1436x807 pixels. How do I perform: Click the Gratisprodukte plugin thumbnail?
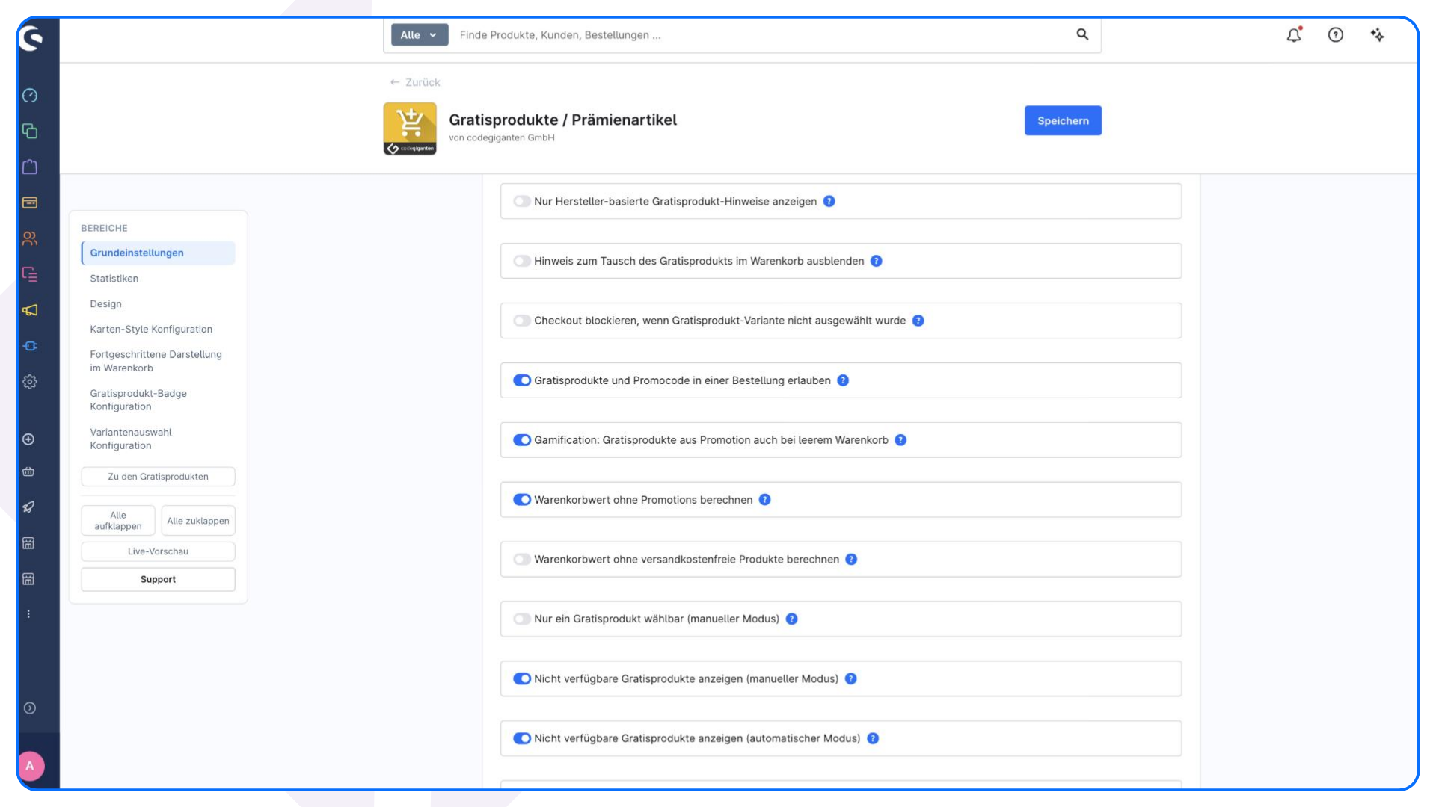point(410,129)
